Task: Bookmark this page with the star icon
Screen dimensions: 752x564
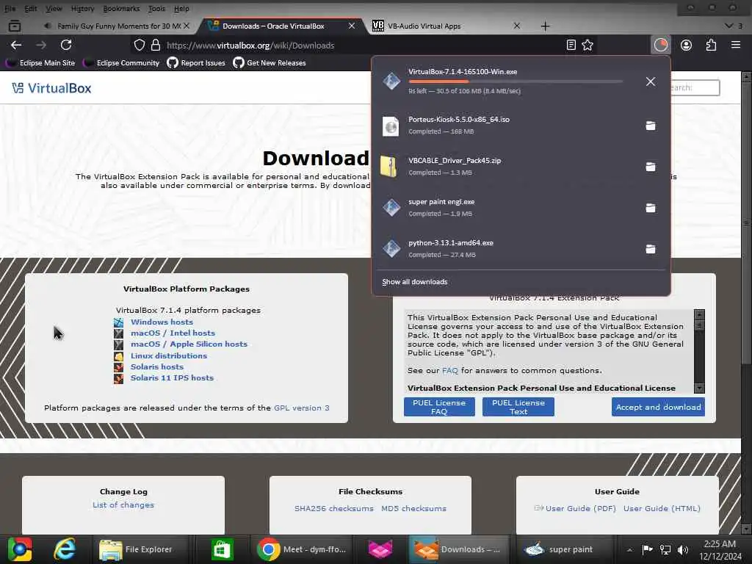Action: 587,45
